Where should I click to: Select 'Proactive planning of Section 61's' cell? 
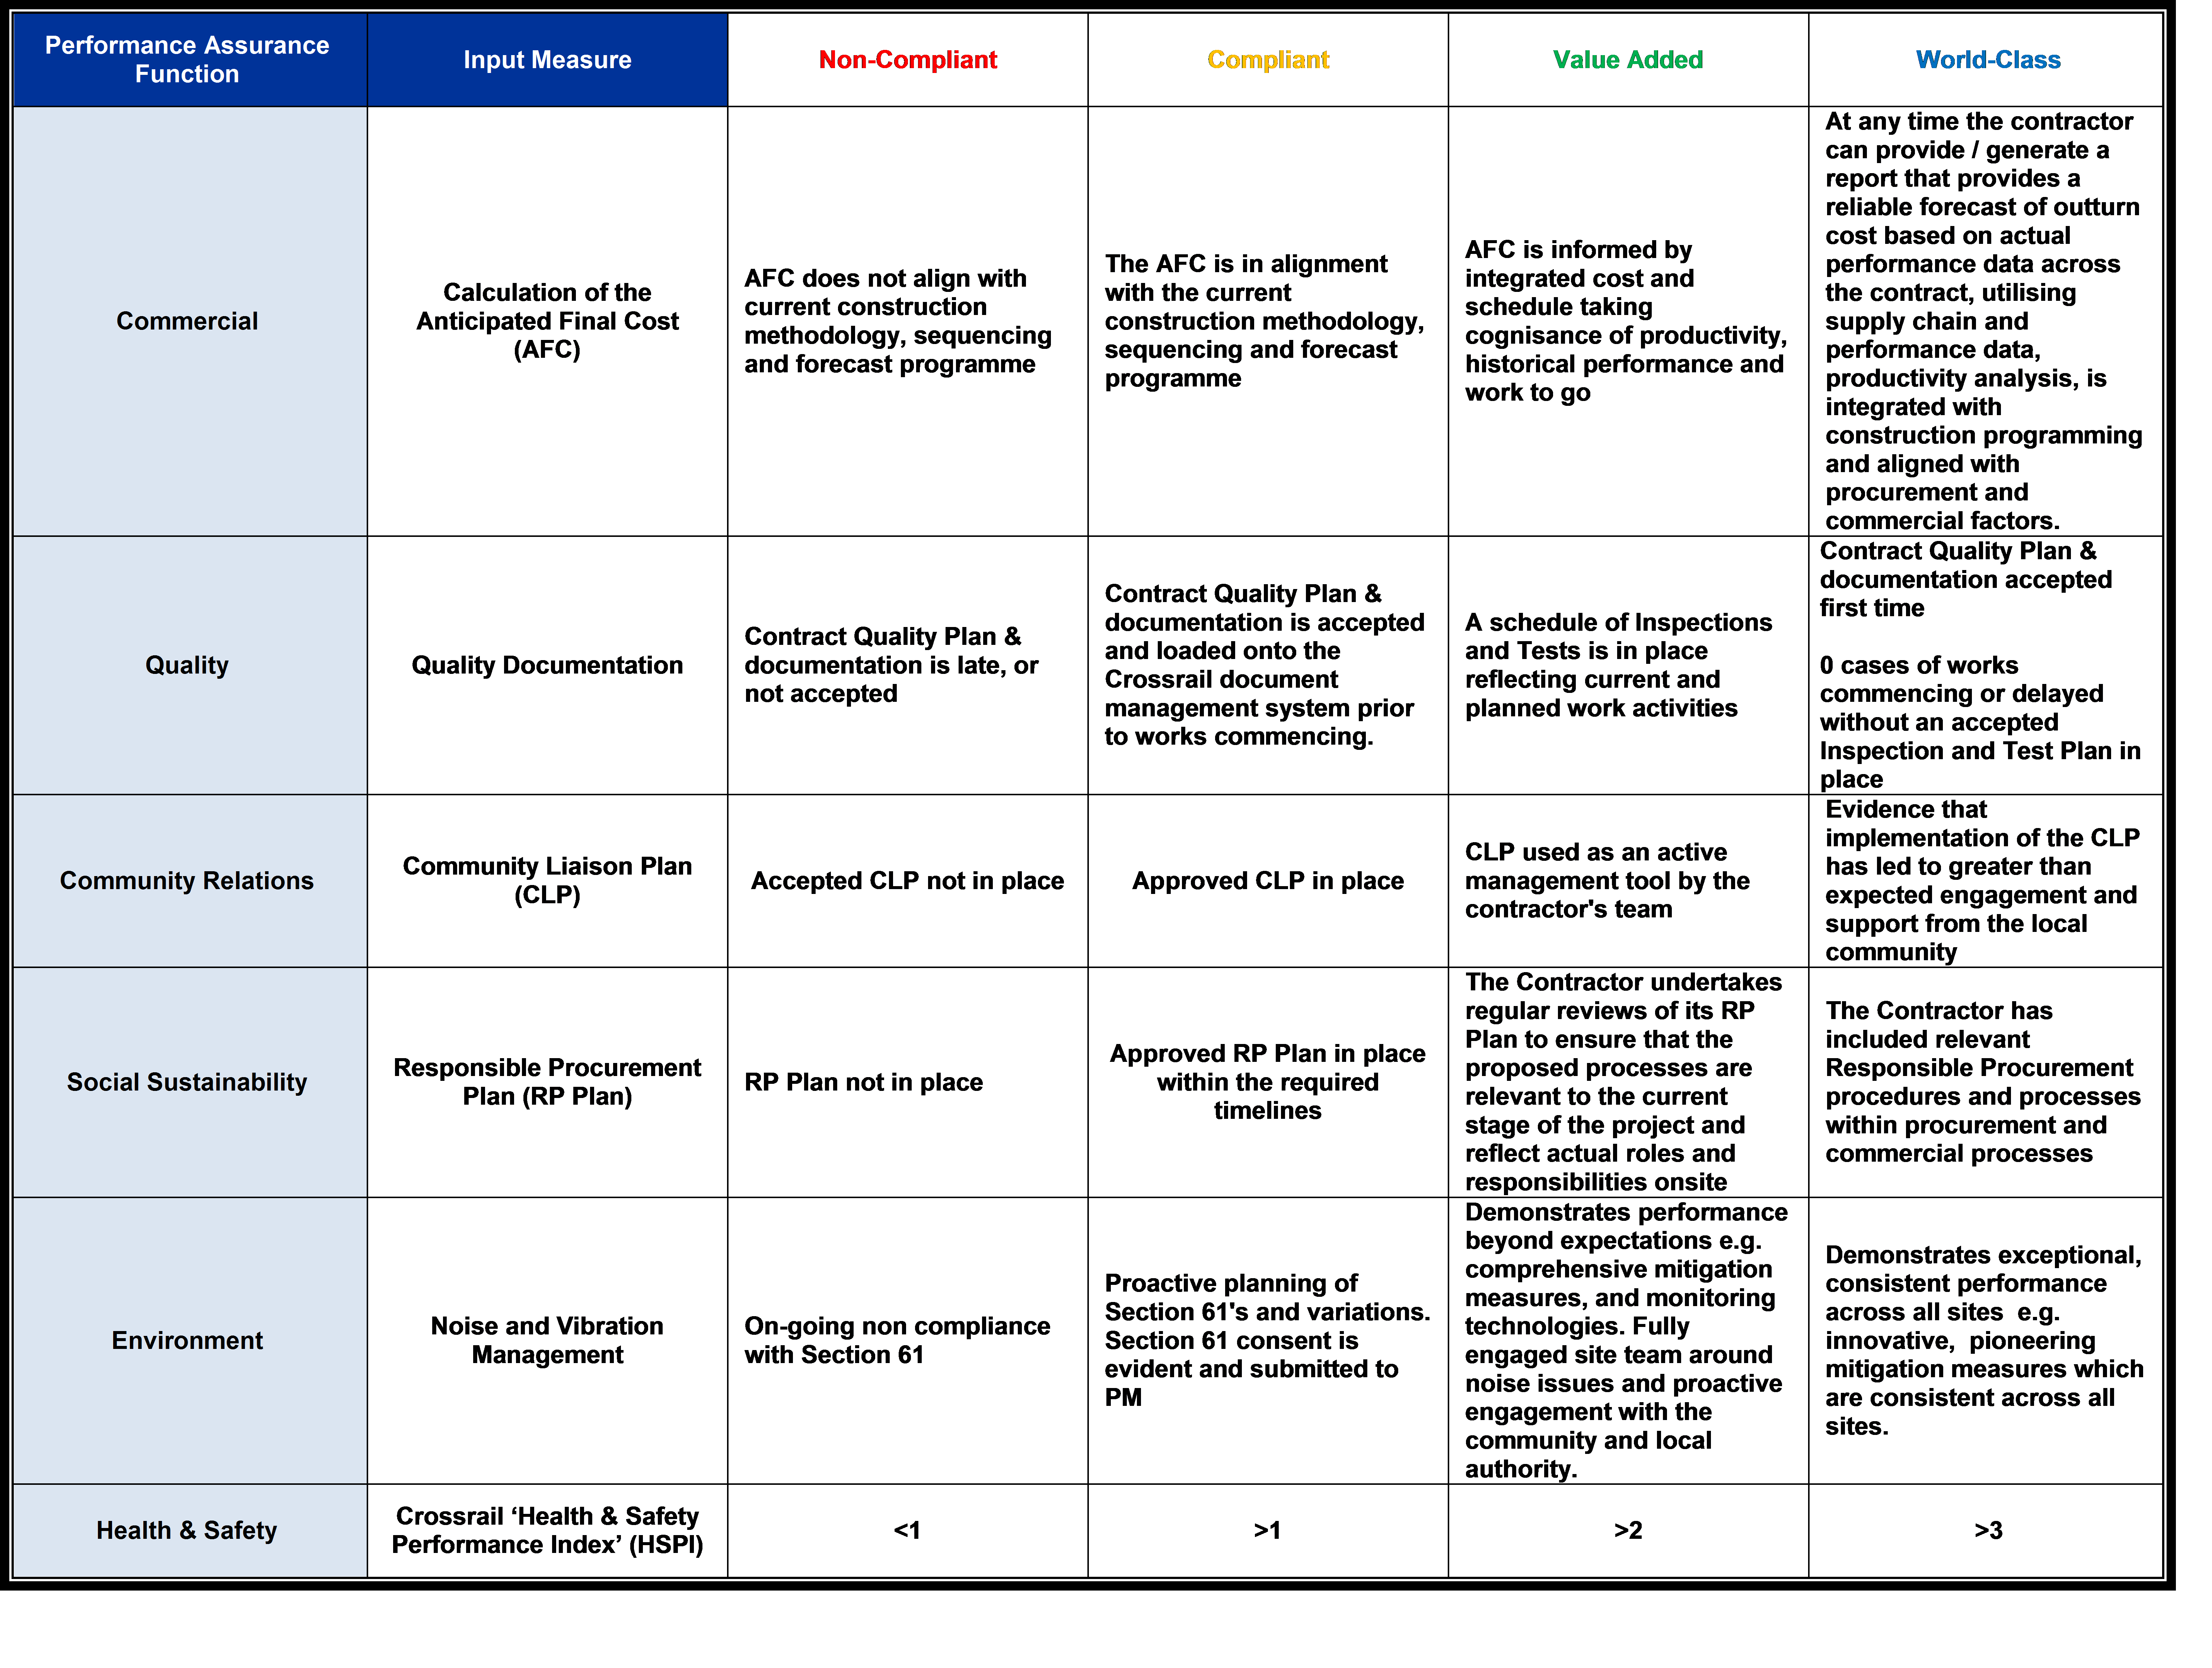1268,1341
